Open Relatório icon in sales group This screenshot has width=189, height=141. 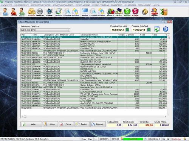click(101, 12)
